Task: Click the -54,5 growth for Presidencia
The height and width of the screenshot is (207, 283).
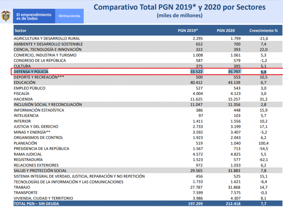Action: 264,149
